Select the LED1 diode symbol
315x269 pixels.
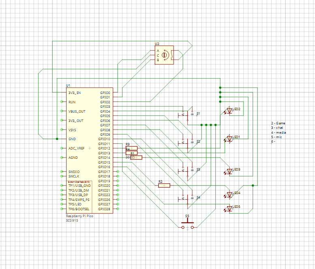[x=229, y=139]
